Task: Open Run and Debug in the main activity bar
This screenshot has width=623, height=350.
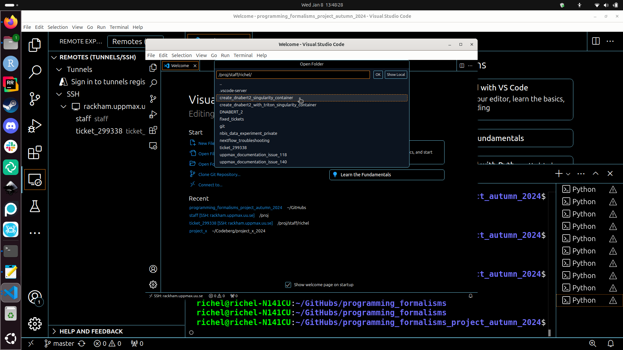Action: pyautogui.click(x=35, y=126)
